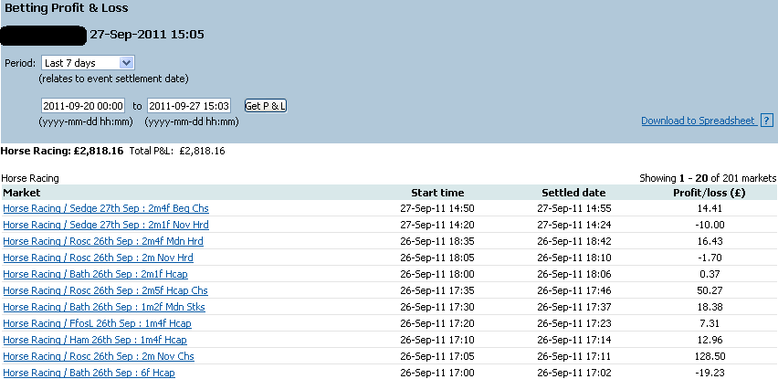778x379 pixels.
Task: Click Download to Spreadsheet link
Action: (699, 121)
